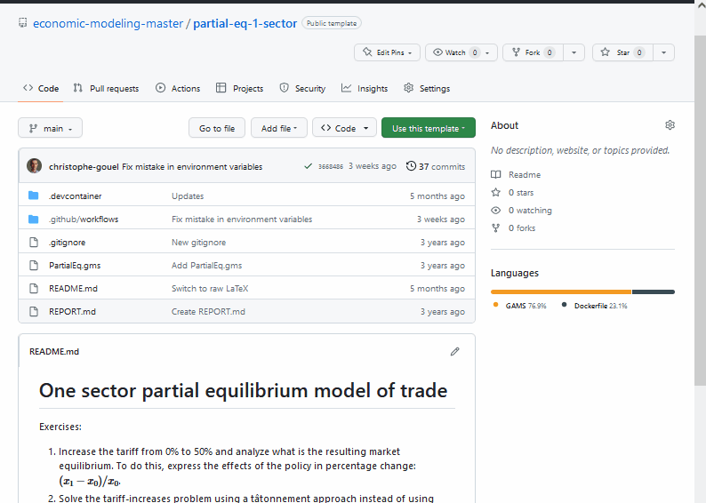Open the .gitignore file

(x=67, y=243)
